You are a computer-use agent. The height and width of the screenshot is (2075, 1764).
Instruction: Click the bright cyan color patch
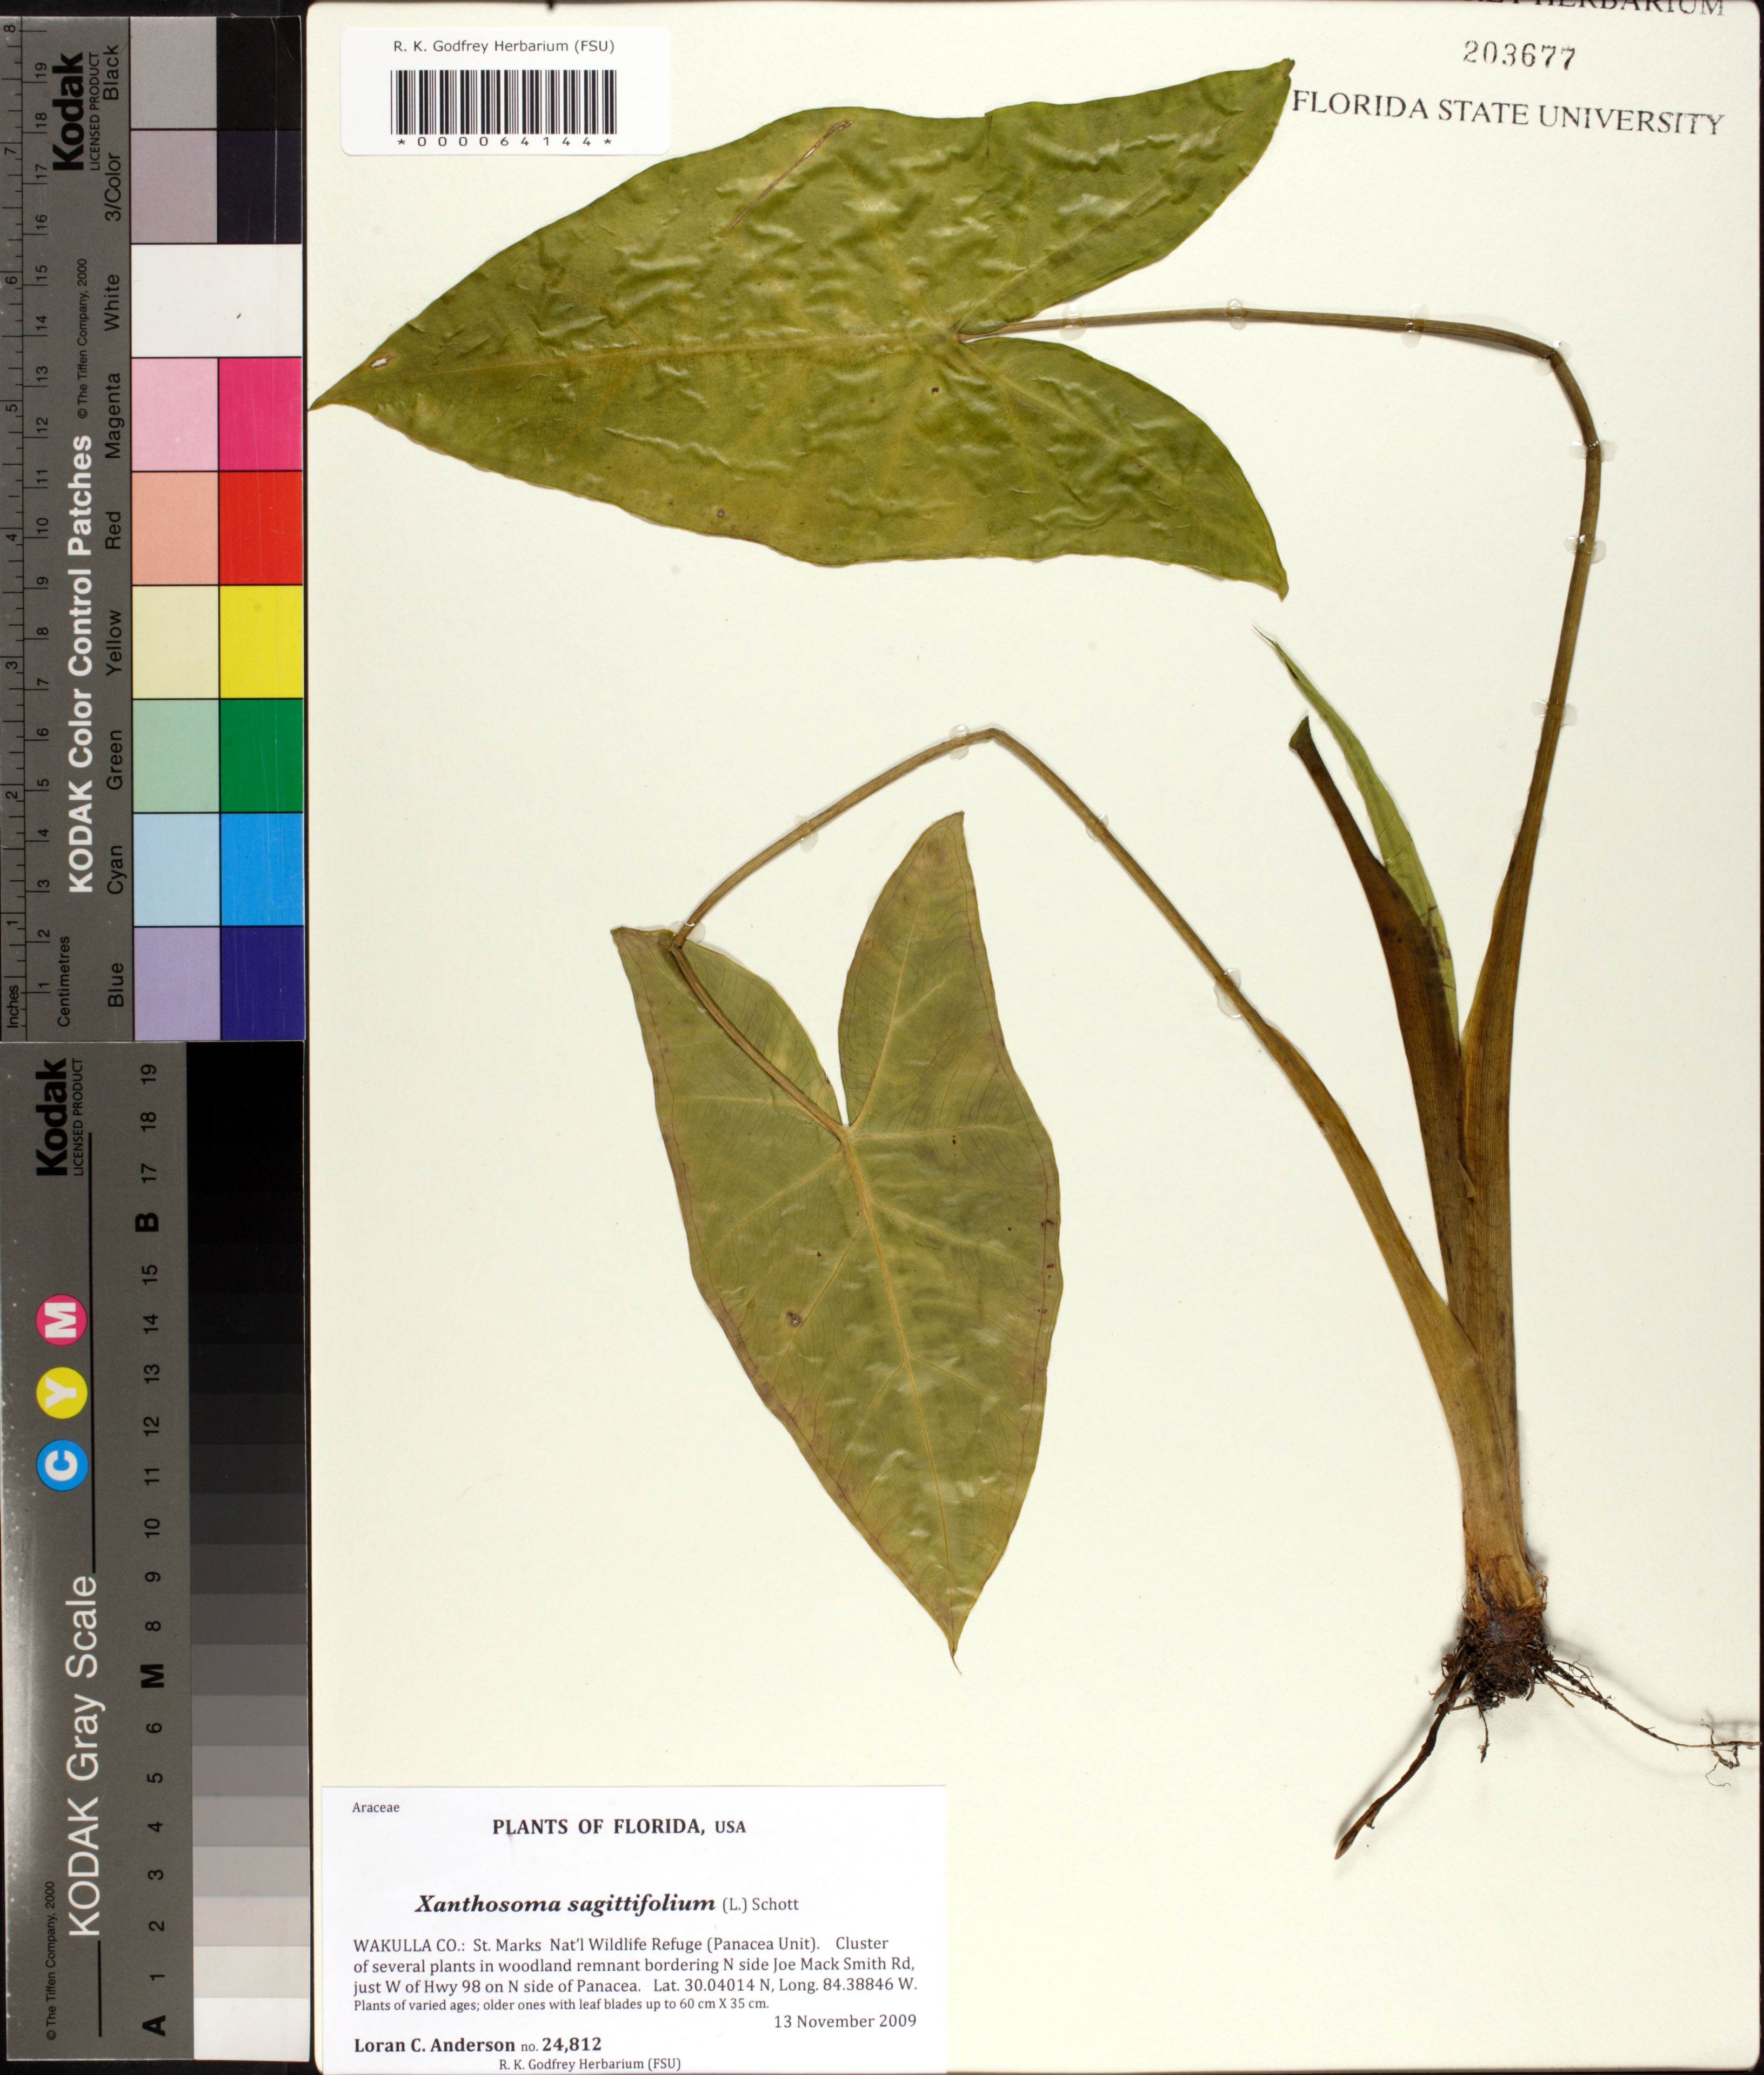260,869
